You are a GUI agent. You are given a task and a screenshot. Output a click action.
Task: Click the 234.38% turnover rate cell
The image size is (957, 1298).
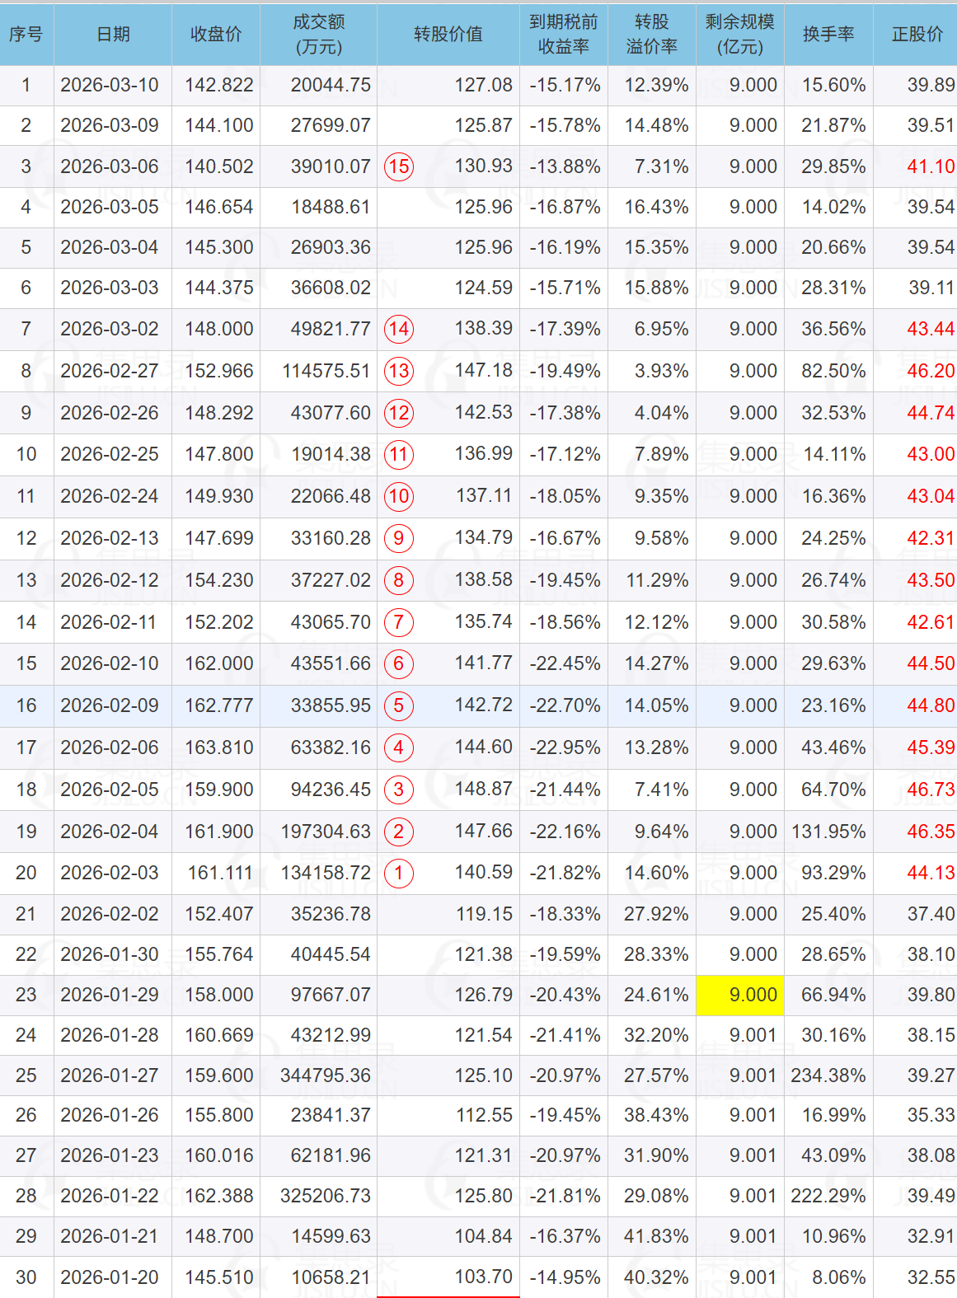(828, 1075)
